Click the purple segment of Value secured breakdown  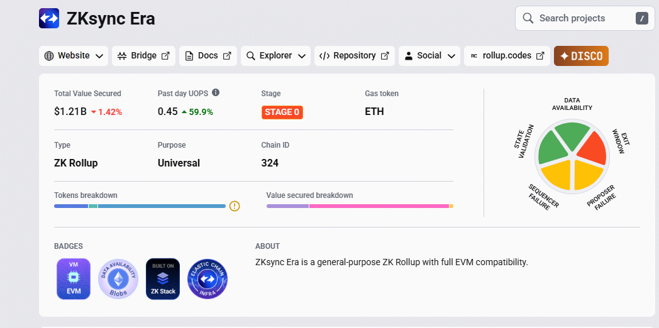click(287, 206)
